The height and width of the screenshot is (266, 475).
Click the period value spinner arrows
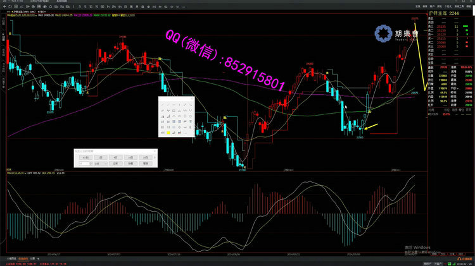pyautogui.click(x=91, y=163)
